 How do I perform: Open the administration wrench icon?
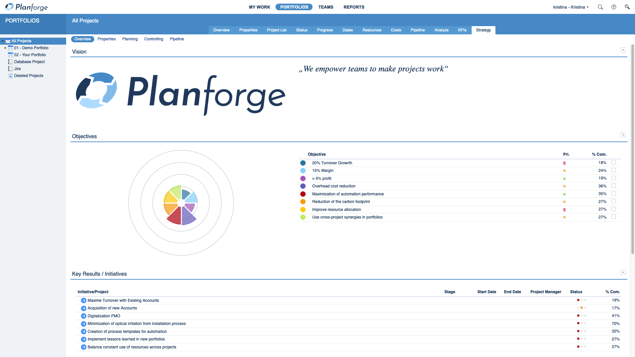pos(627,7)
